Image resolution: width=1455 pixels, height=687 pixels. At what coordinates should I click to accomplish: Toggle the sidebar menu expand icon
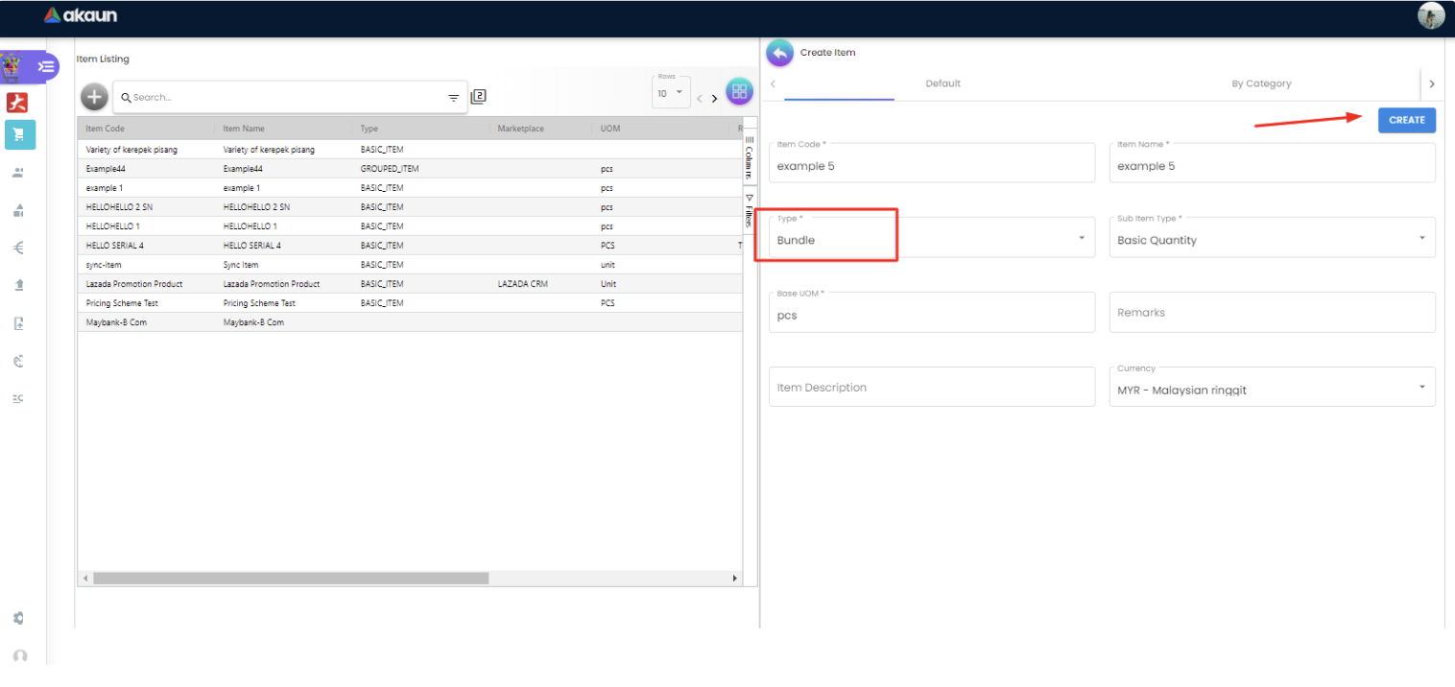(x=45, y=66)
